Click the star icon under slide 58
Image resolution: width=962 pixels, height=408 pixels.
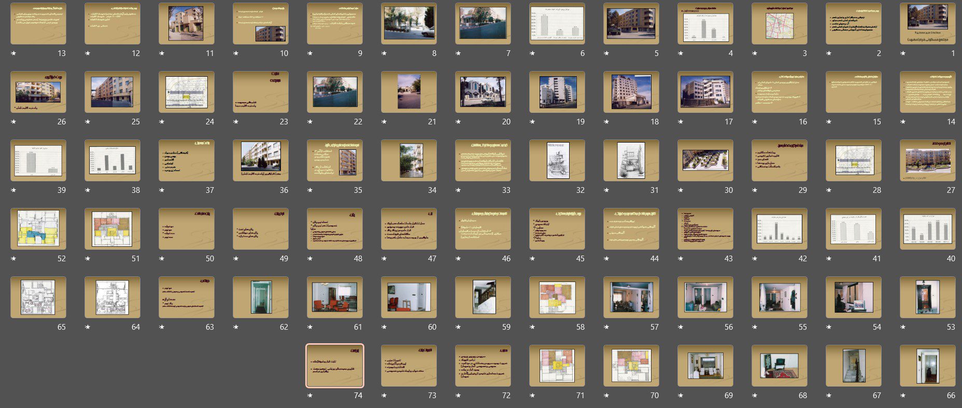532,327
